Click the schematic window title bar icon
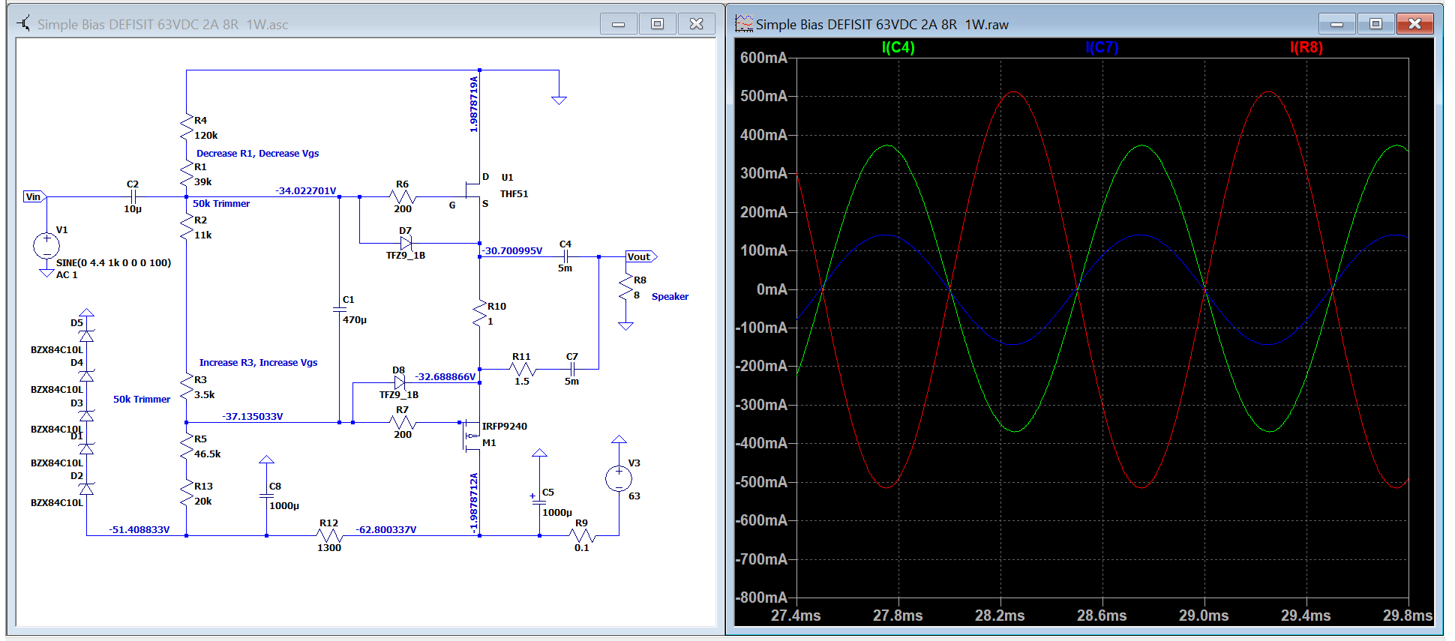 point(24,24)
